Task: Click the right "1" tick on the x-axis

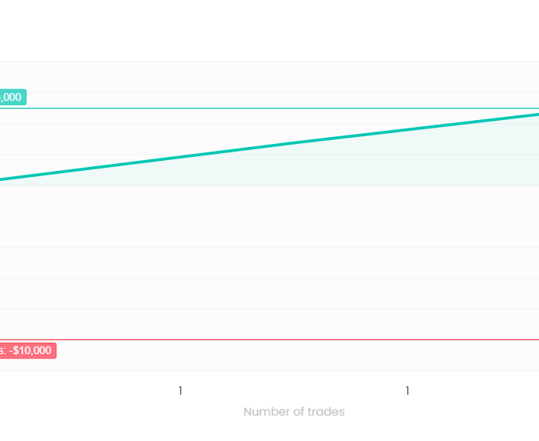Action: 407,391
